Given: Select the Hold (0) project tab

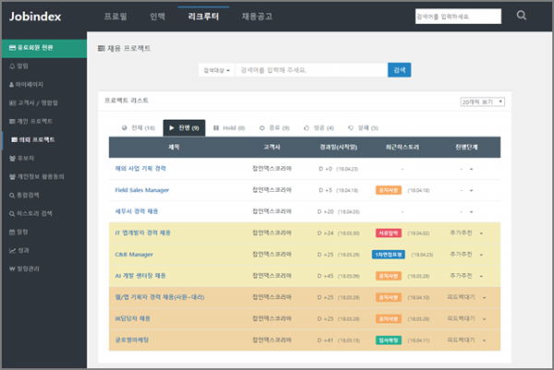Looking at the screenshot, I should point(229,127).
